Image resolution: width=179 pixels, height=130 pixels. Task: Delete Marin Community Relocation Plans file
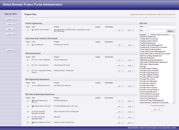click(130, 117)
